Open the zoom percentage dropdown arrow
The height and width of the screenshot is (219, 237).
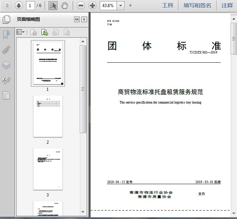pos(121,6)
